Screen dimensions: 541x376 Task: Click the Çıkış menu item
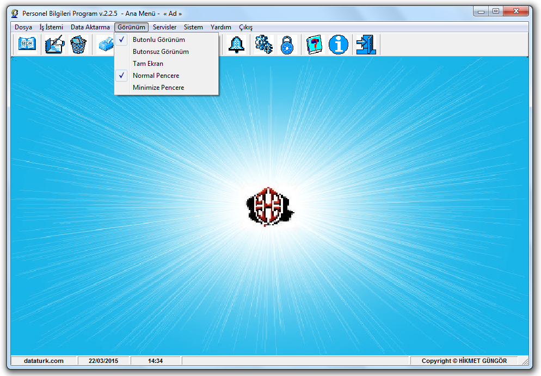pos(245,27)
